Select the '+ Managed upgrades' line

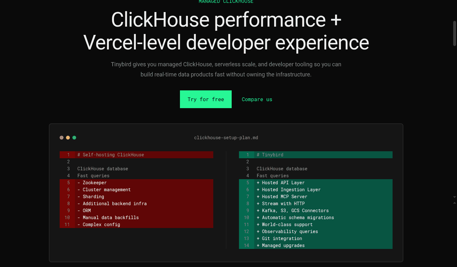(316, 245)
